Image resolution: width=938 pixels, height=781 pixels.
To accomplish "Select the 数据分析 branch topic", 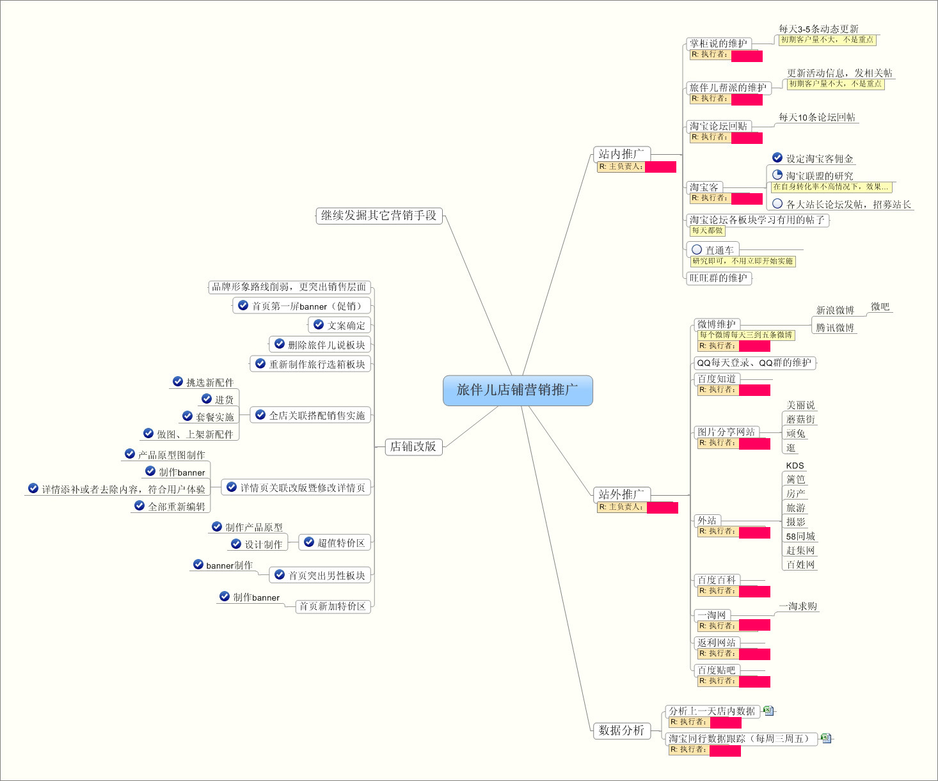I will (x=621, y=730).
